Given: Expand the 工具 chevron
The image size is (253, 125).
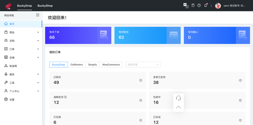Looking at the screenshot, I should [38, 82].
